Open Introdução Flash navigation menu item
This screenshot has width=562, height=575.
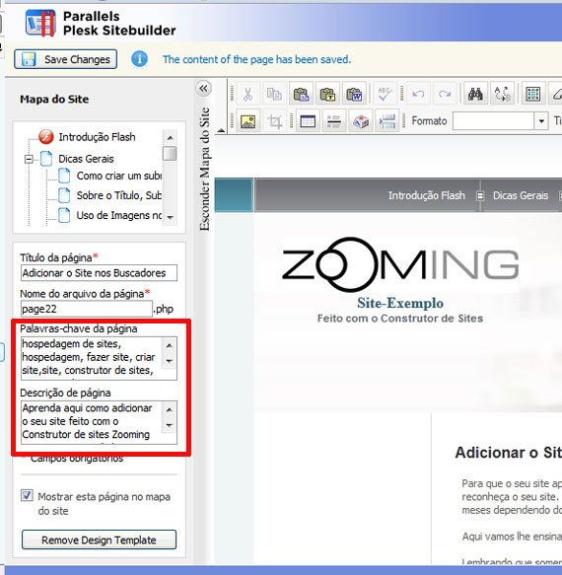(426, 195)
